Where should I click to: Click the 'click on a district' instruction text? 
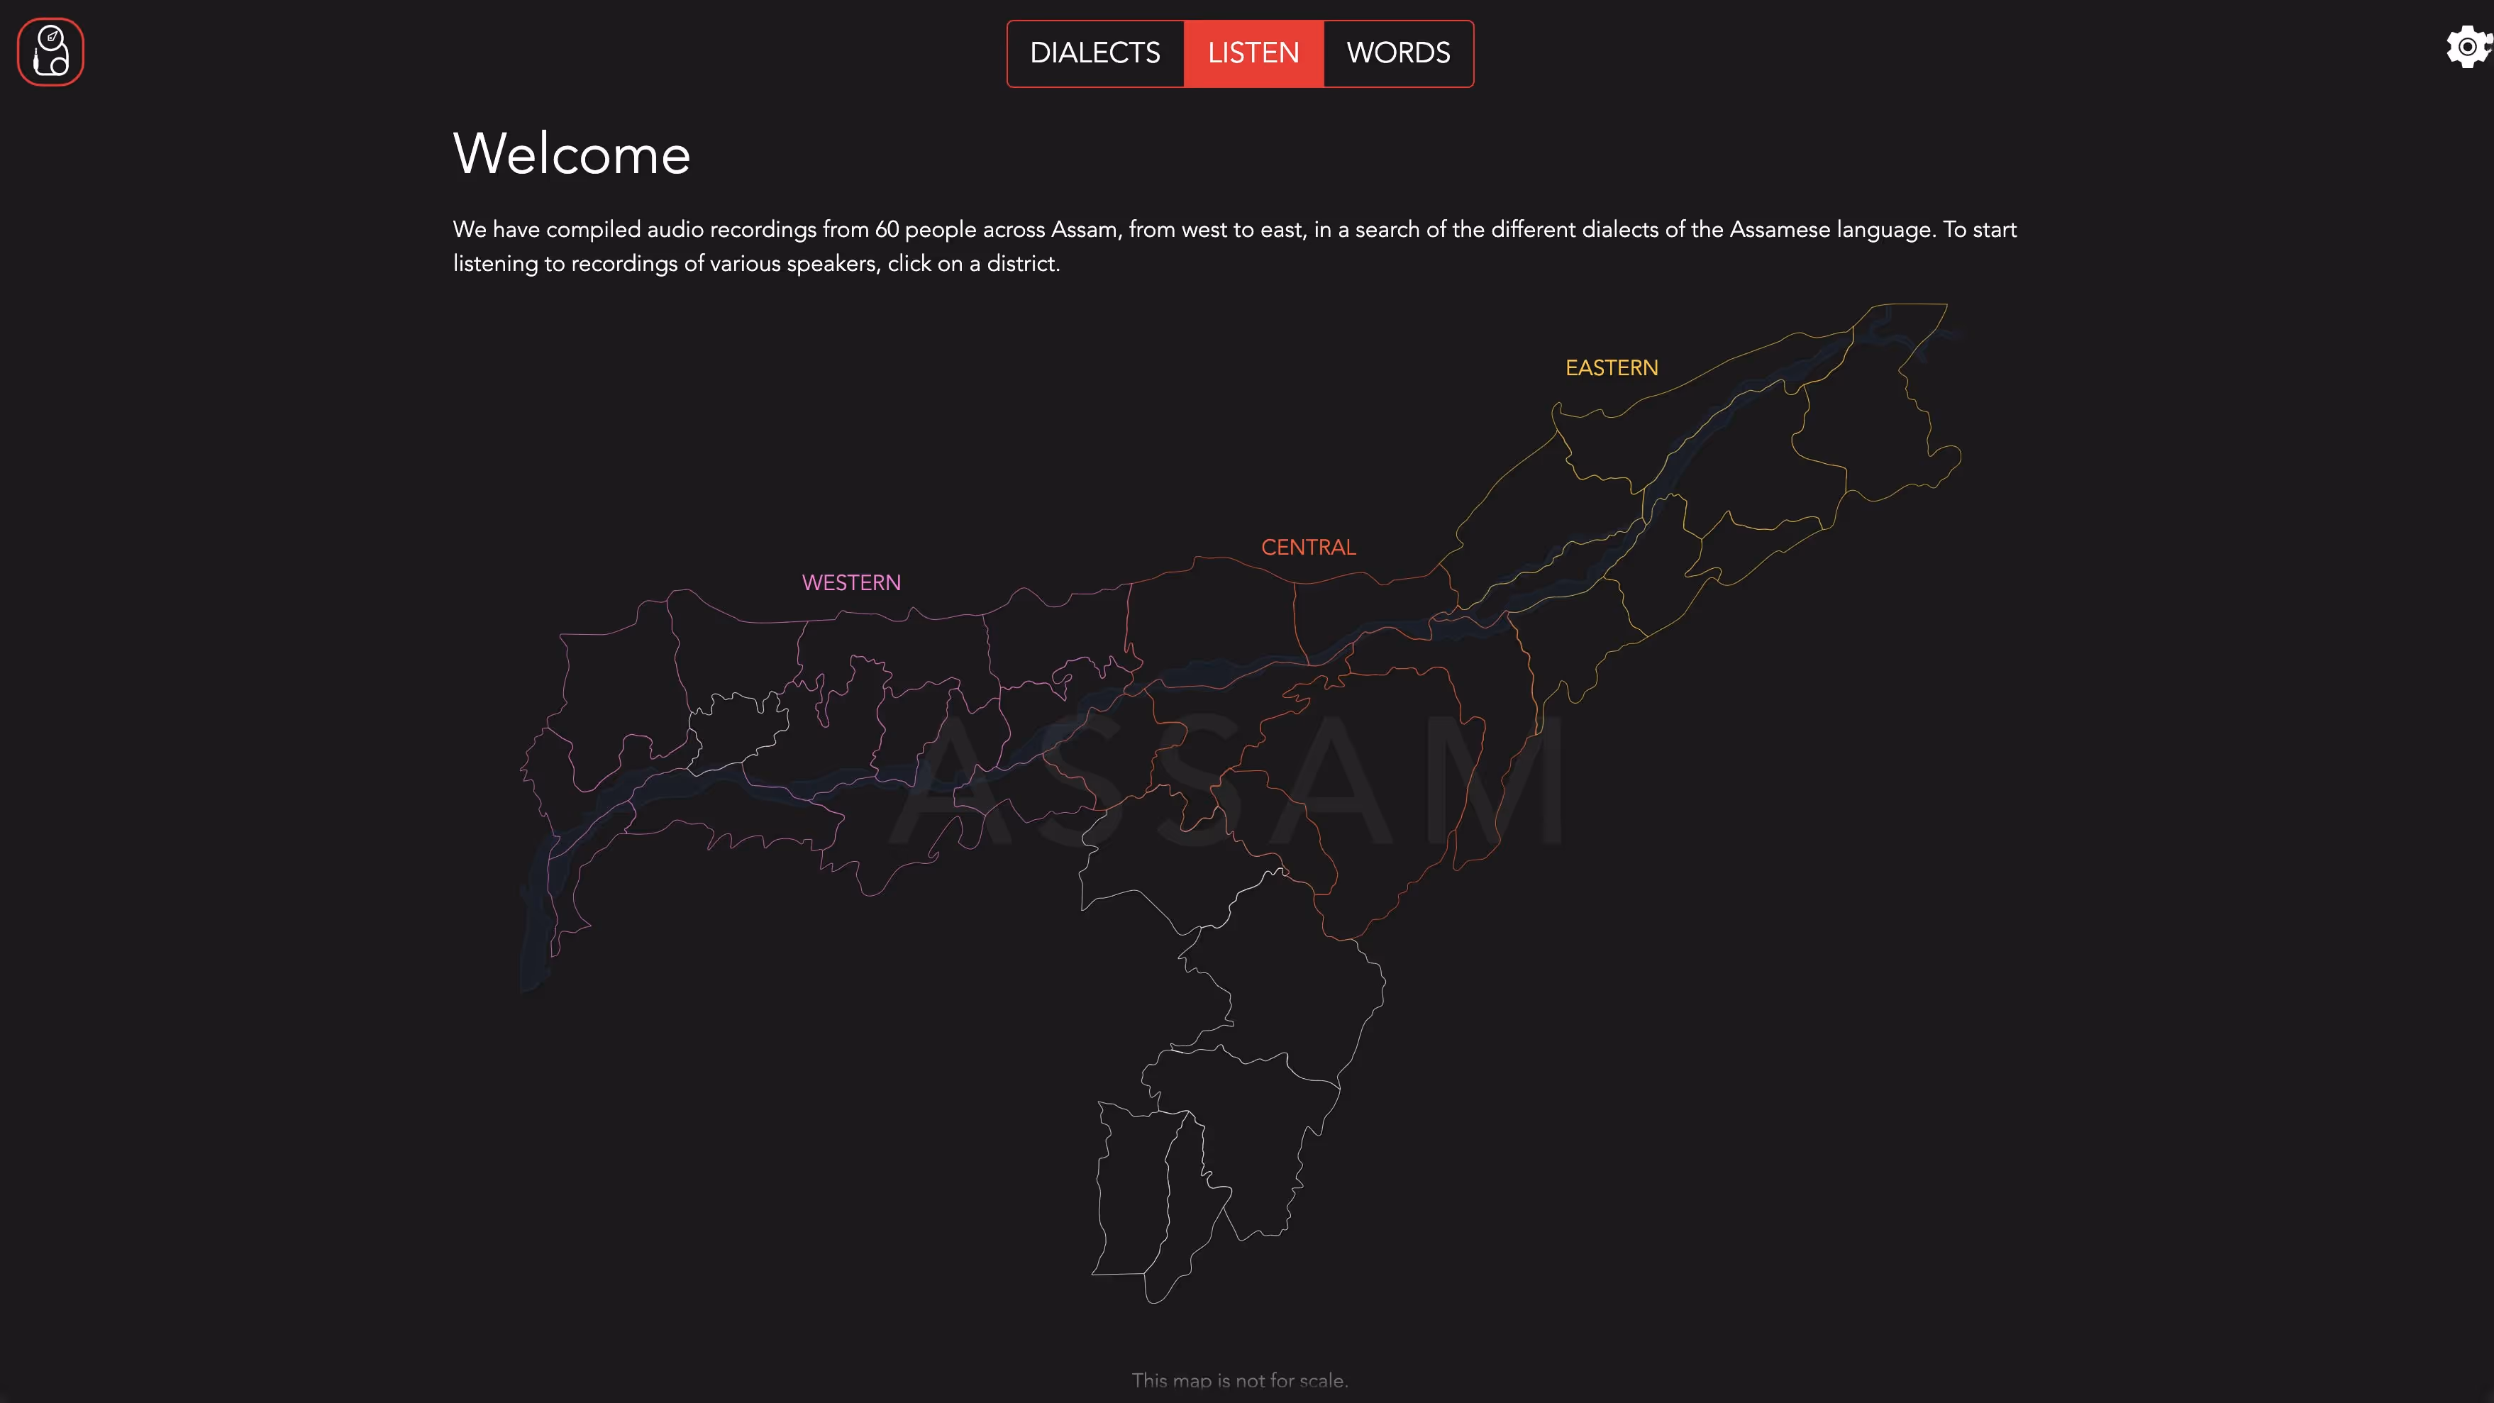tap(973, 263)
